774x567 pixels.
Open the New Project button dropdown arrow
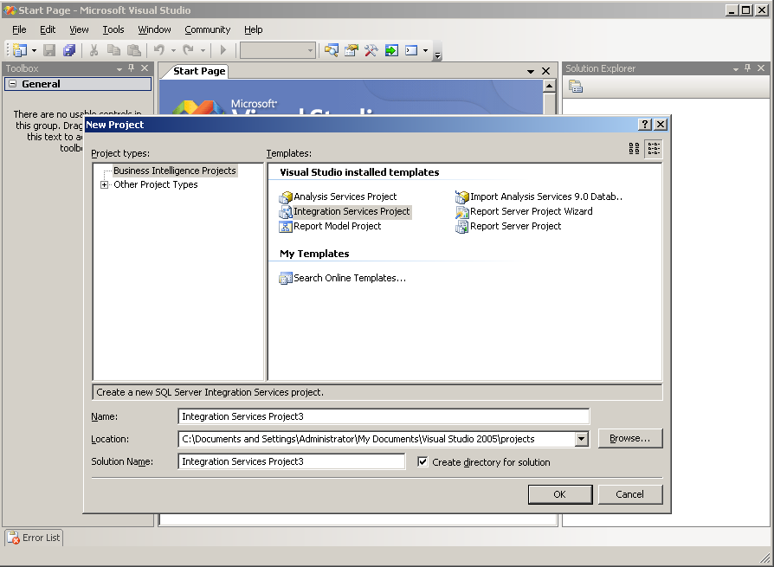[34, 50]
